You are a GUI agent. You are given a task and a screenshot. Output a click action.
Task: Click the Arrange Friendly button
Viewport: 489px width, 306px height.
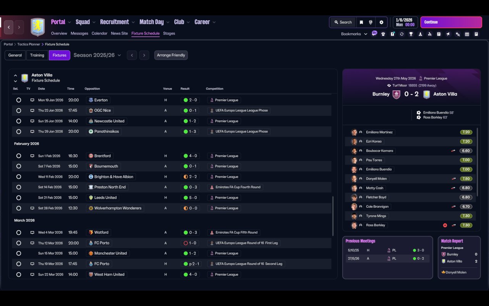click(x=171, y=55)
